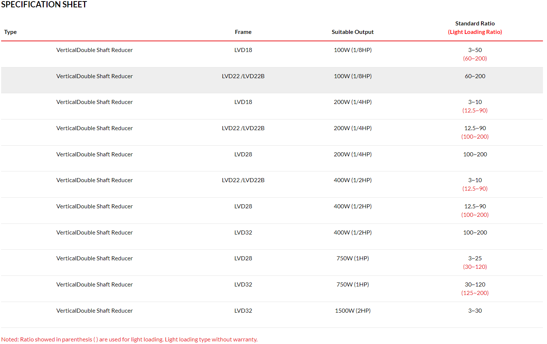Click the black 30~120 standard ratio
Image resolution: width=547 pixels, height=344 pixels.
click(x=475, y=285)
